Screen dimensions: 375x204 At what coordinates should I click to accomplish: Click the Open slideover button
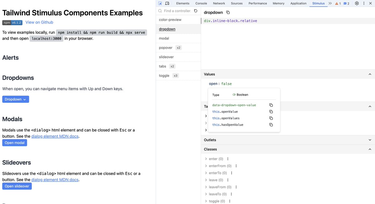[x=17, y=186]
